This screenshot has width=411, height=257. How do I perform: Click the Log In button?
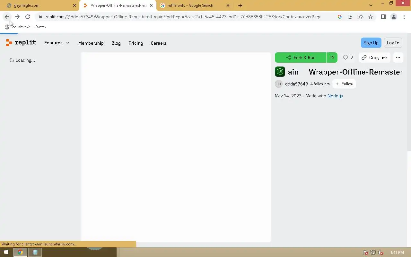coord(393,43)
